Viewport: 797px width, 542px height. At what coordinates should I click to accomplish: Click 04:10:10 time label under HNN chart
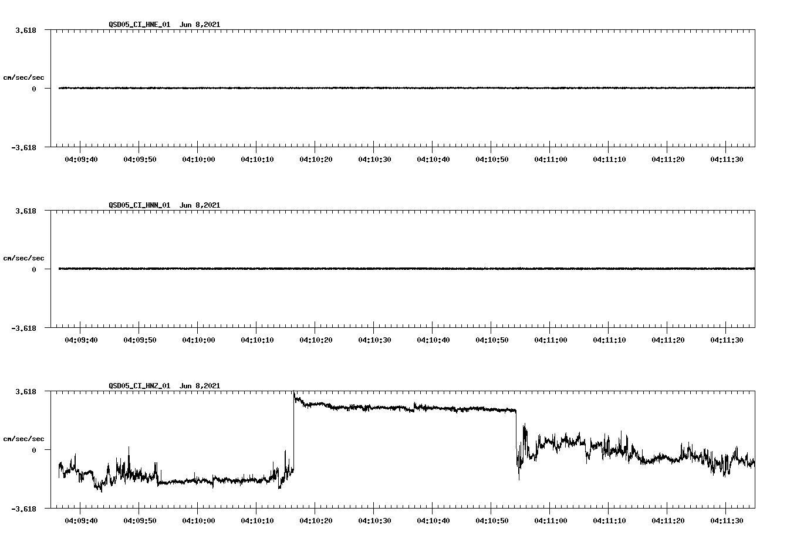coord(257,340)
